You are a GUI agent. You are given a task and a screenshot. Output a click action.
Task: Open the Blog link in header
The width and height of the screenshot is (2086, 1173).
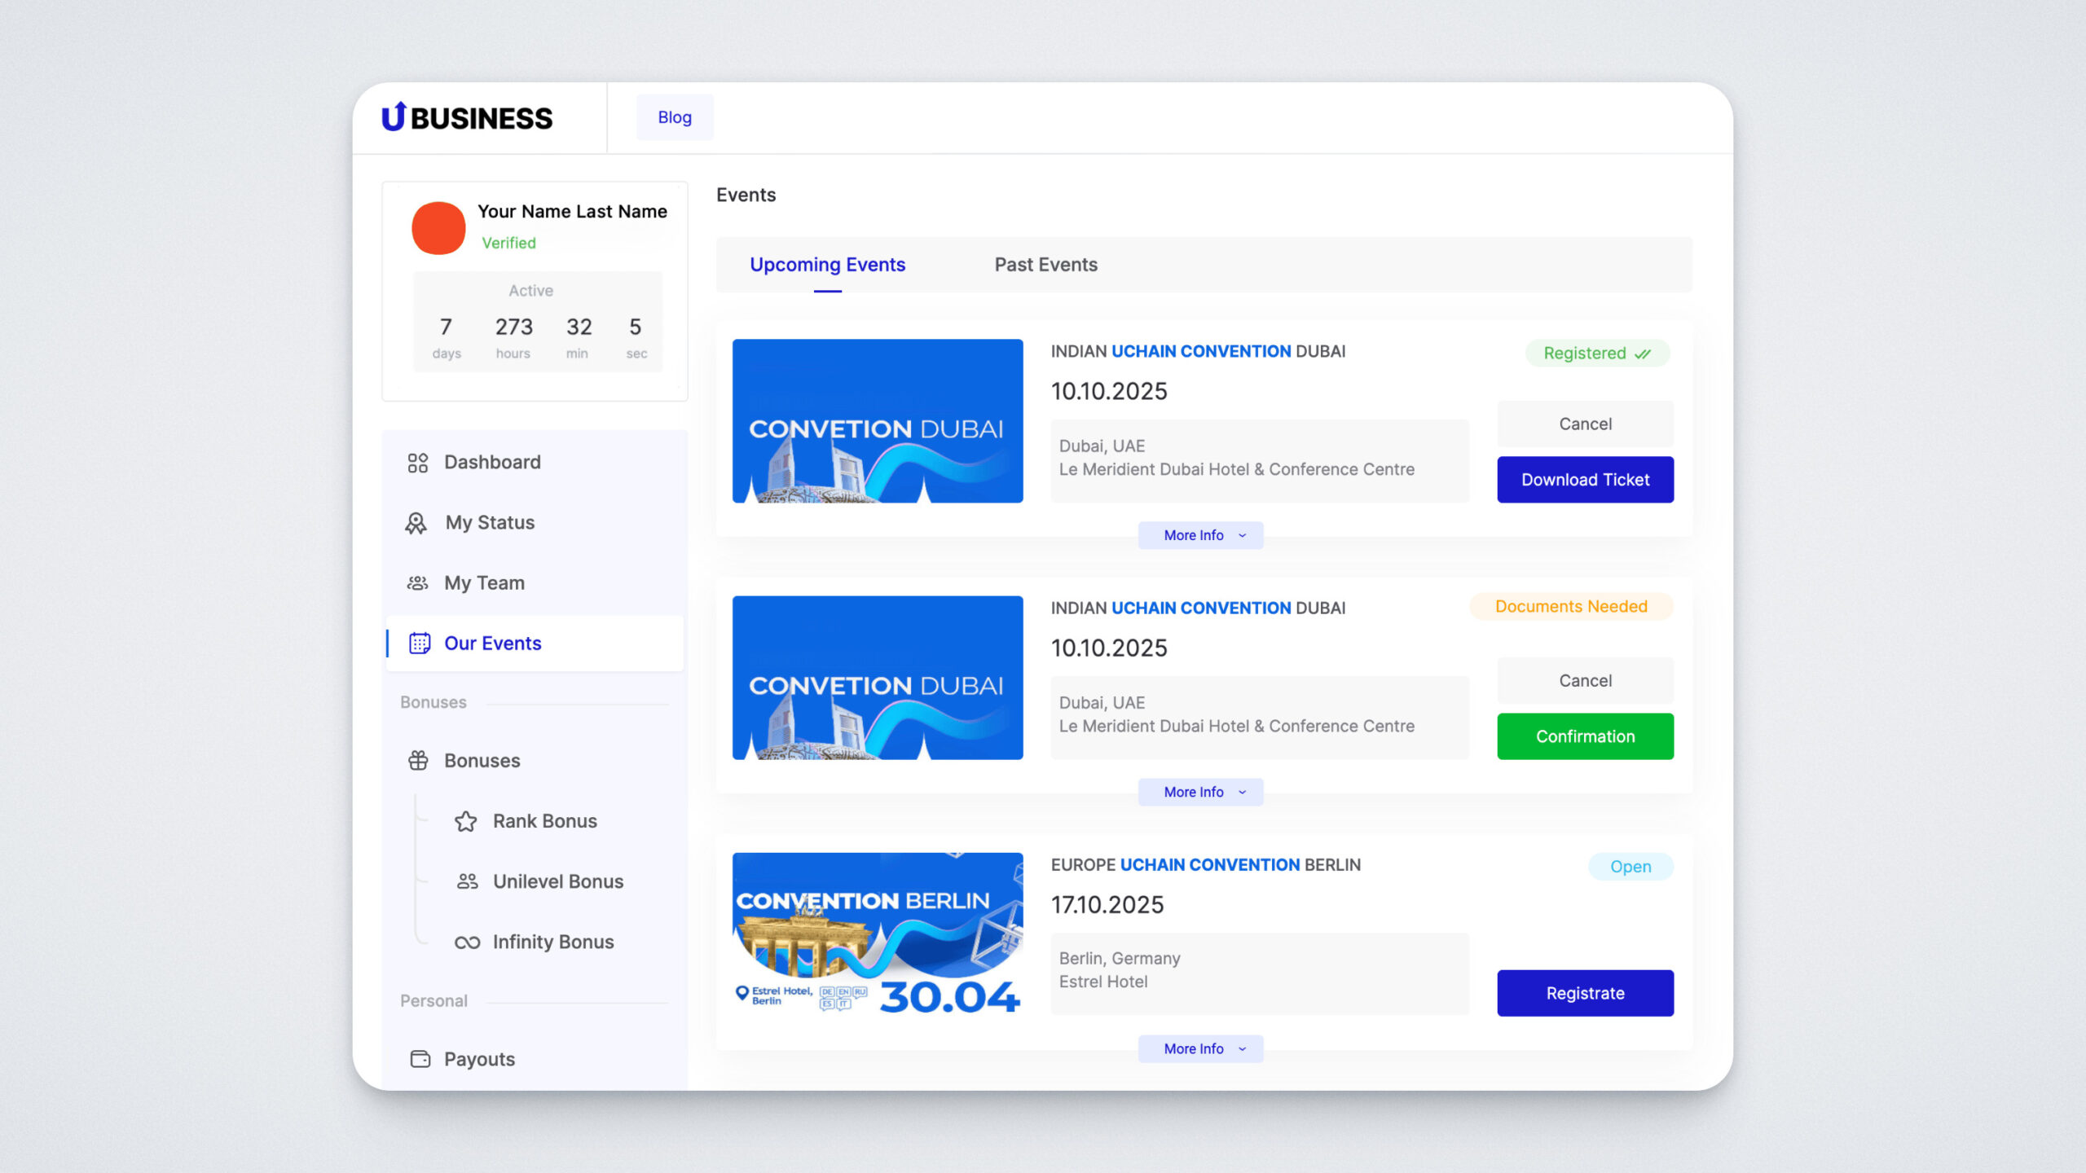point(675,117)
